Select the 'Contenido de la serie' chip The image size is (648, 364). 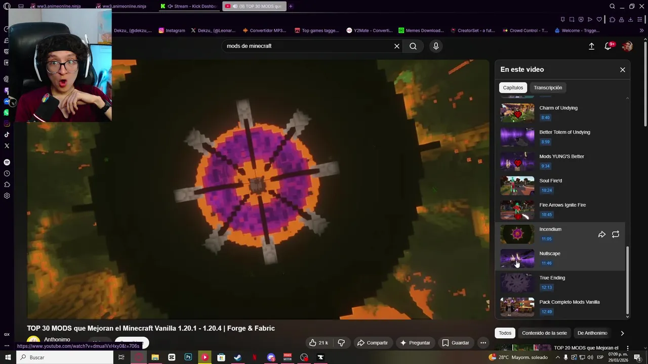tap(544, 333)
